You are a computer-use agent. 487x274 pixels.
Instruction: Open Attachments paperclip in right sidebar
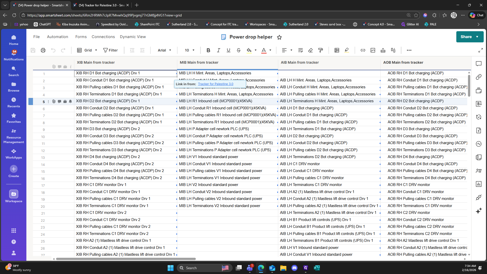click(479, 77)
